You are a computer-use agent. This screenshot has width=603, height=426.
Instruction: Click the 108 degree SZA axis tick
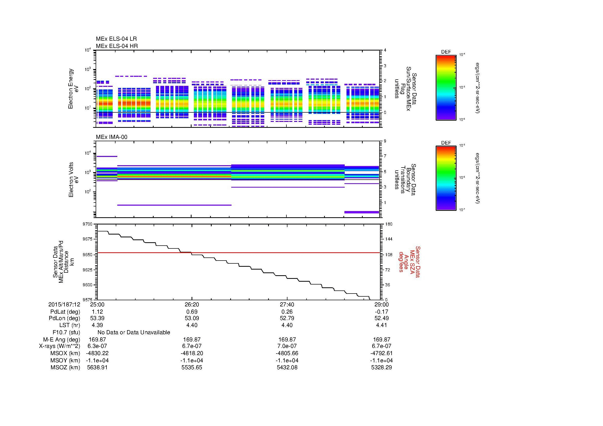[x=389, y=255]
